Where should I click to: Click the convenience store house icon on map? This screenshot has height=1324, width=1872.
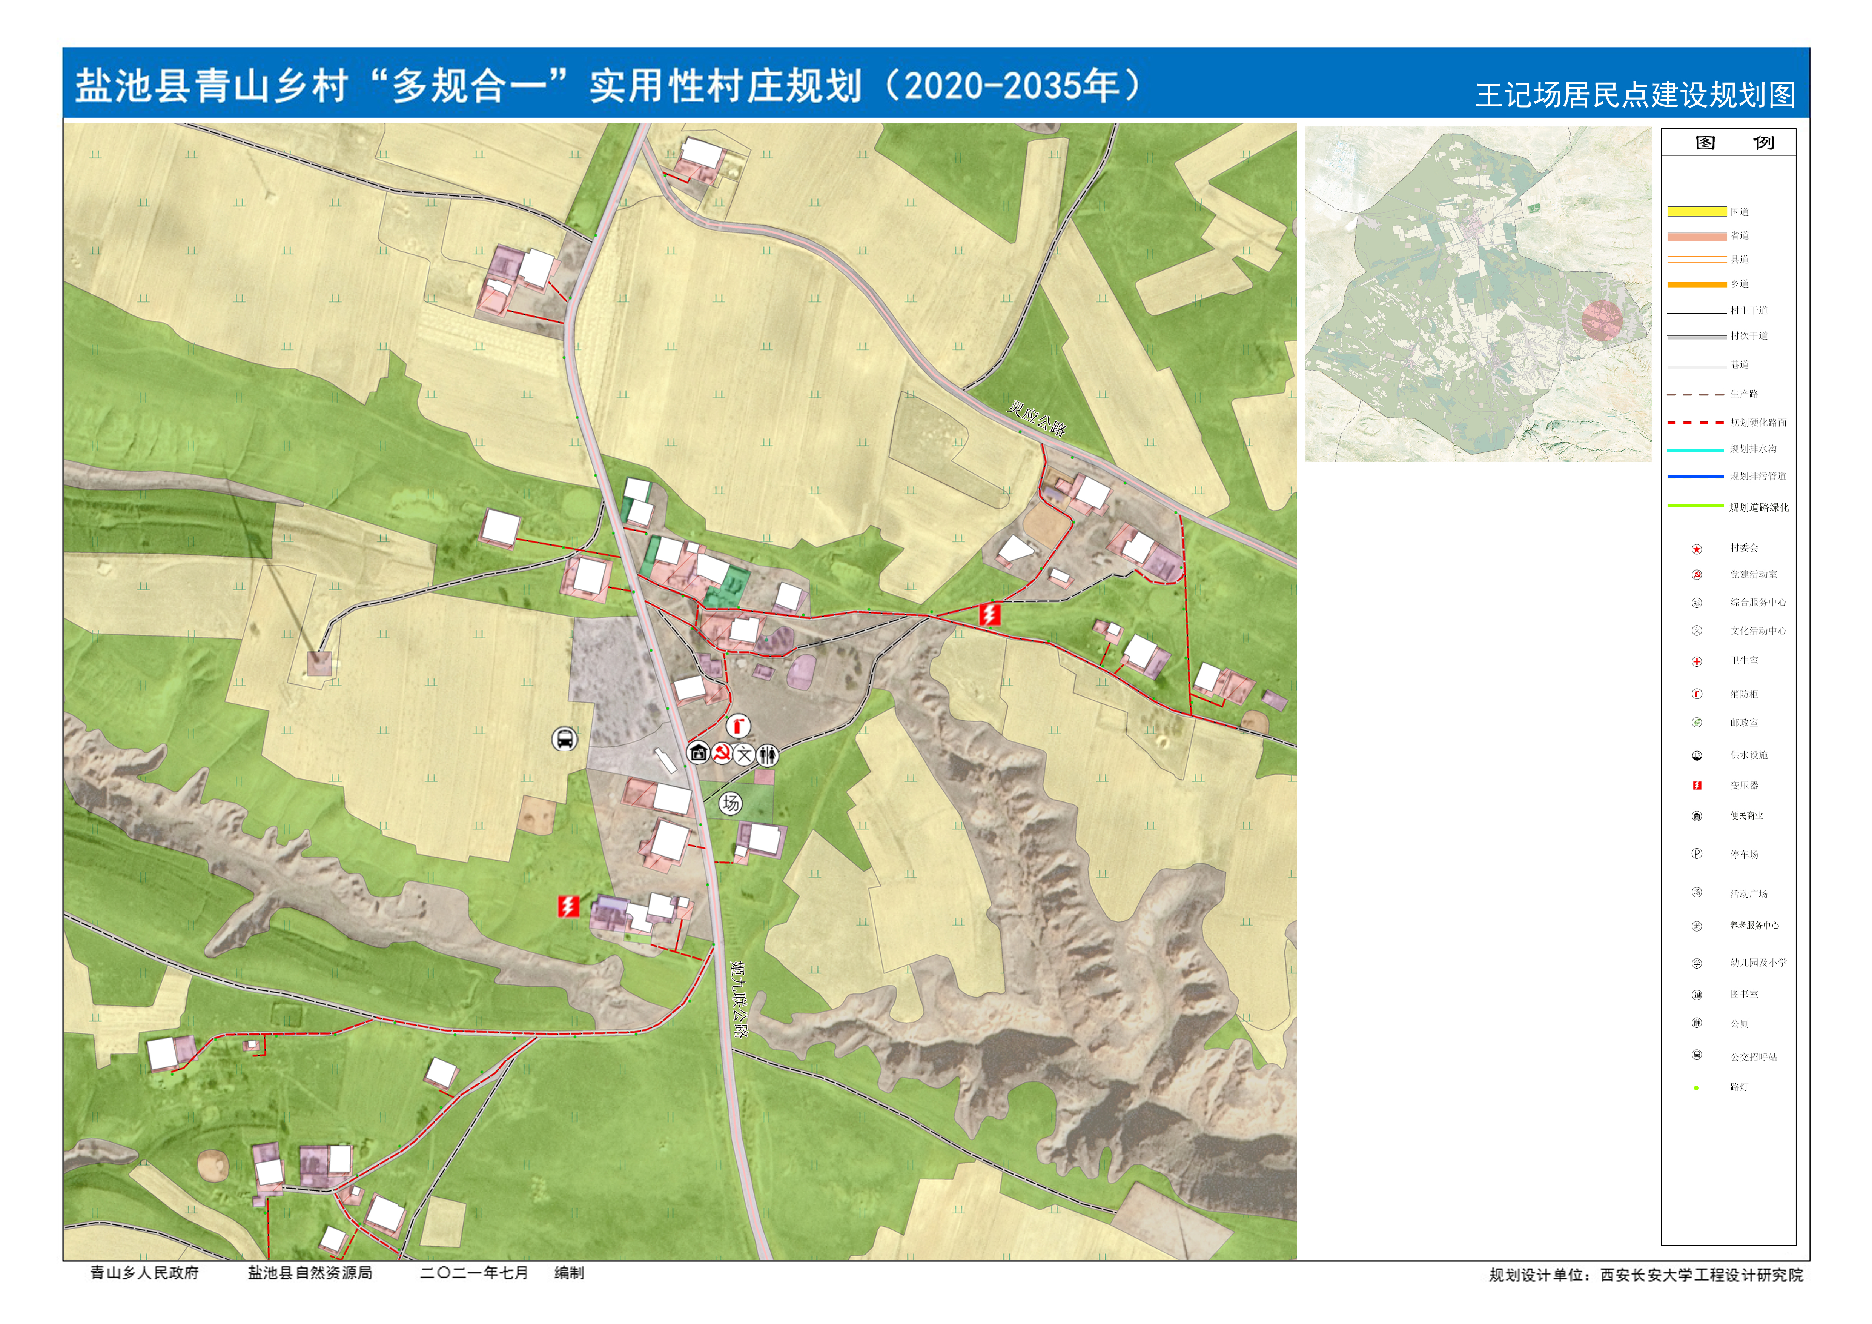pyautogui.click(x=698, y=752)
